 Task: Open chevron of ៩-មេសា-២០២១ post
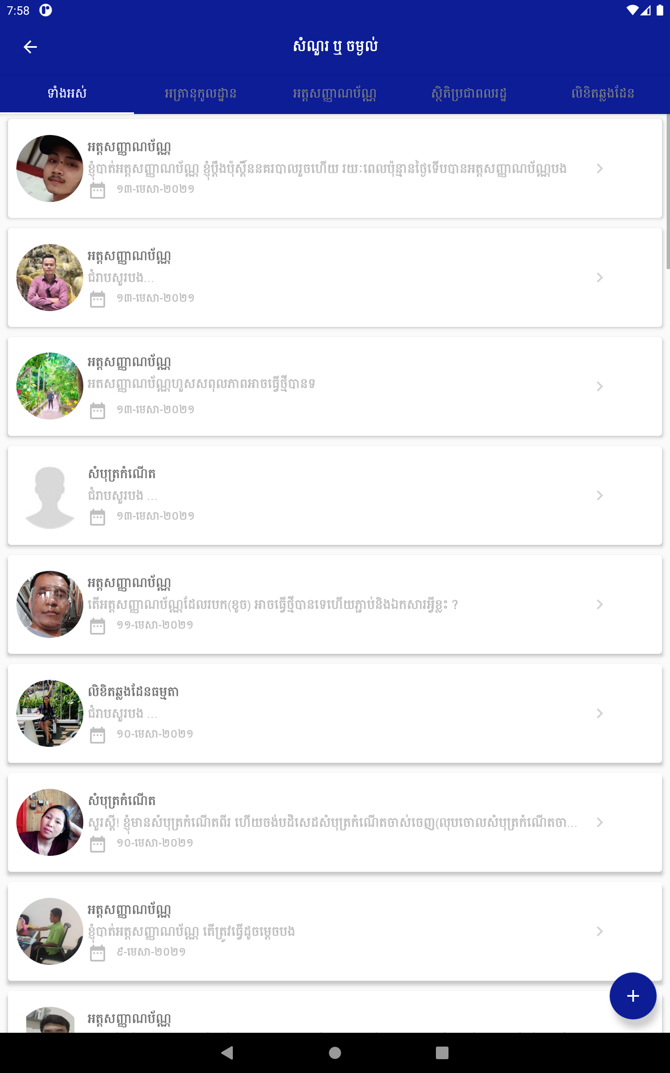coord(600,931)
